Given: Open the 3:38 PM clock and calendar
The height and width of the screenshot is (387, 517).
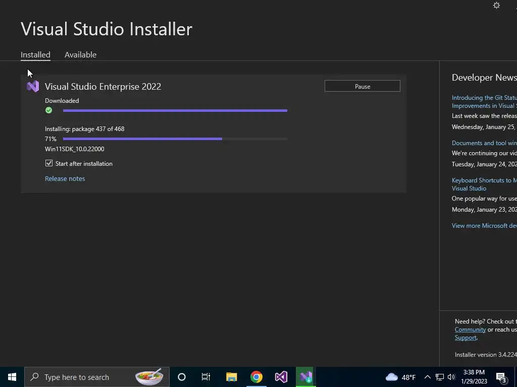Looking at the screenshot, I should 474,377.
